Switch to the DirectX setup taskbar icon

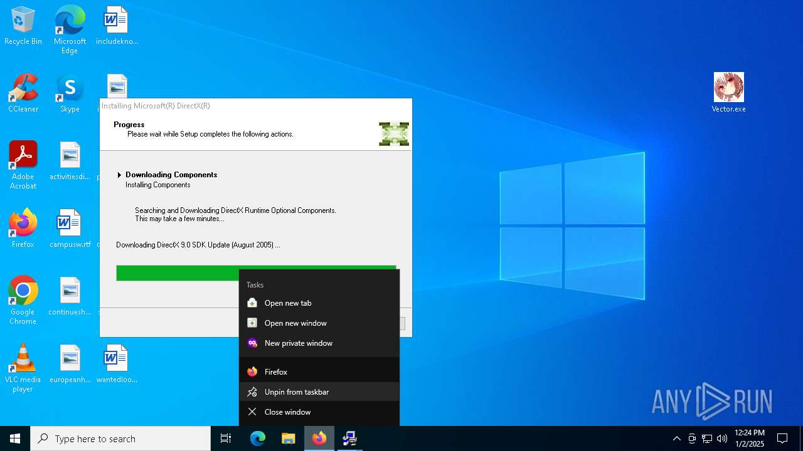(350, 438)
